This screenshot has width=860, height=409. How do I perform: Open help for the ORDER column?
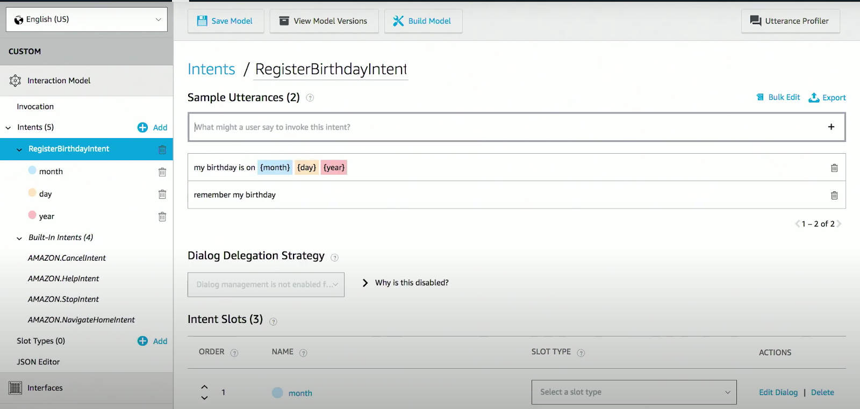[x=234, y=353]
